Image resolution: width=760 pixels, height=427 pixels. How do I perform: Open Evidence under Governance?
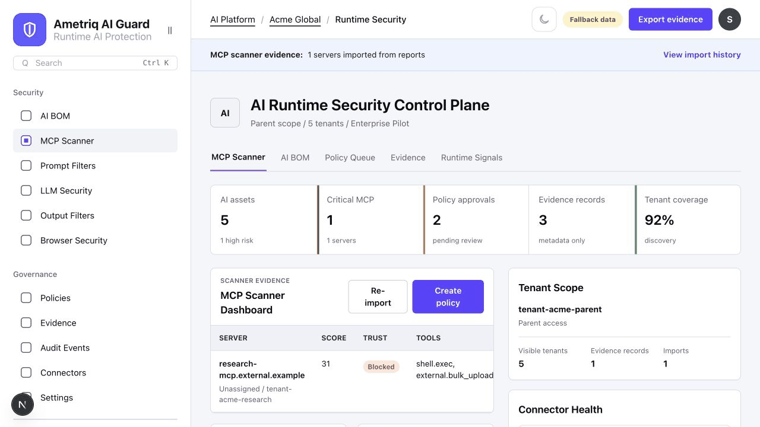coord(95,323)
